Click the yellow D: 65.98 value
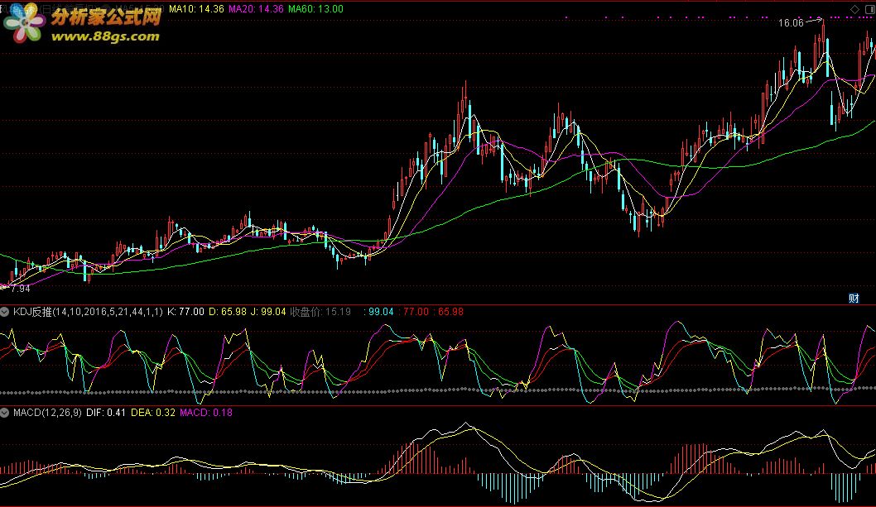 pos(228,312)
